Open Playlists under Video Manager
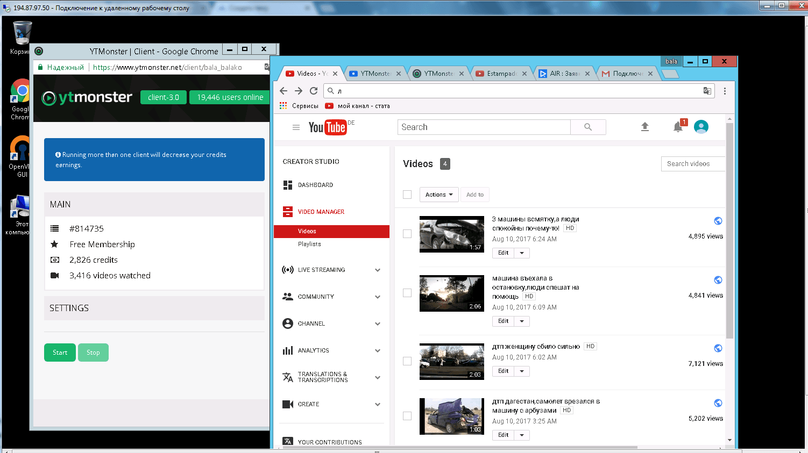The image size is (808, 453). (x=309, y=244)
